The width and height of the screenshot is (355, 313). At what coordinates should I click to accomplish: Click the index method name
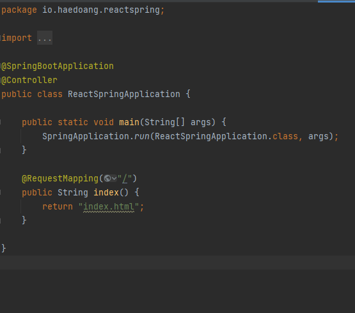[106, 193]
